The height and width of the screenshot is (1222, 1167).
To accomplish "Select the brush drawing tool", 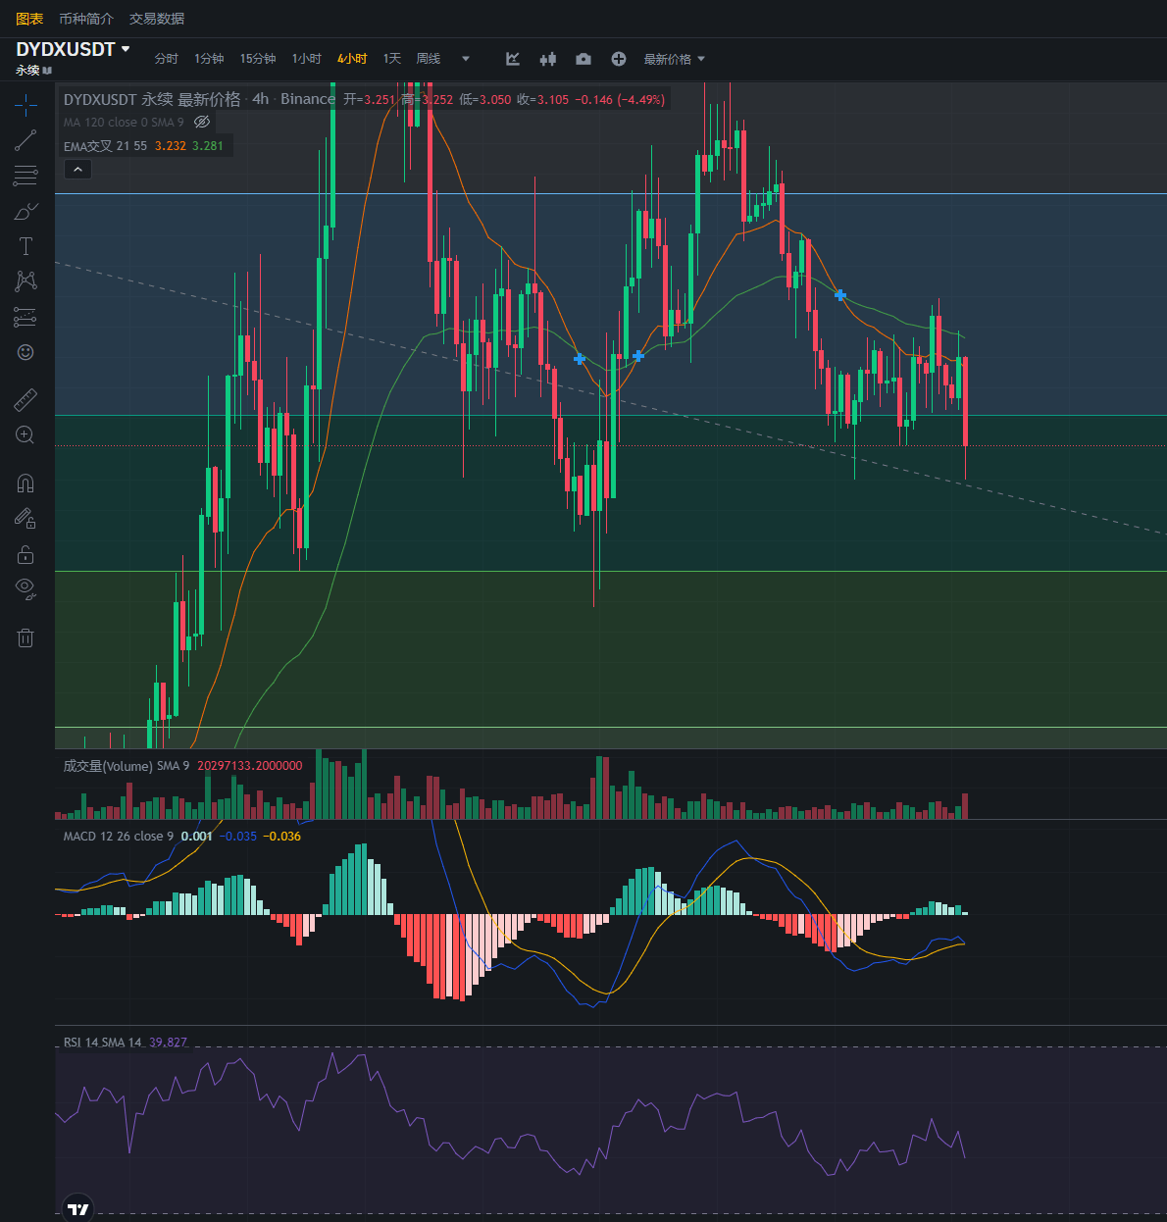I will click(25, 211).
